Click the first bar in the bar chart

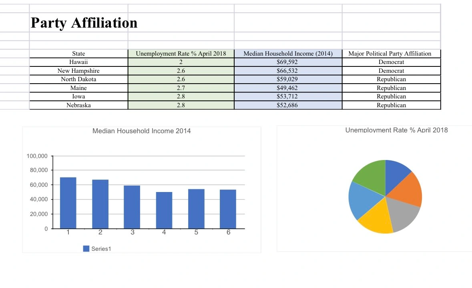pyautogui.click(x=68, y=203)
